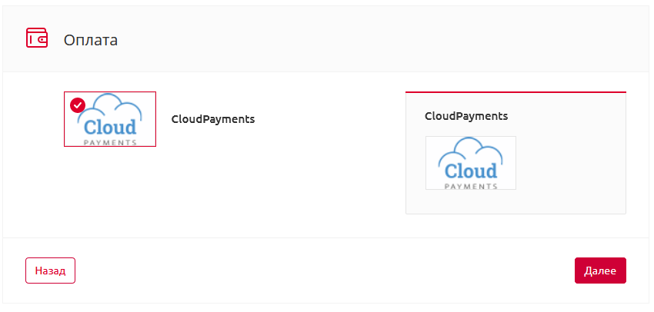The height and width of the screenshot is (312, 654).
Task: Select the CloudPayments logo payment option
Action: 110,119
